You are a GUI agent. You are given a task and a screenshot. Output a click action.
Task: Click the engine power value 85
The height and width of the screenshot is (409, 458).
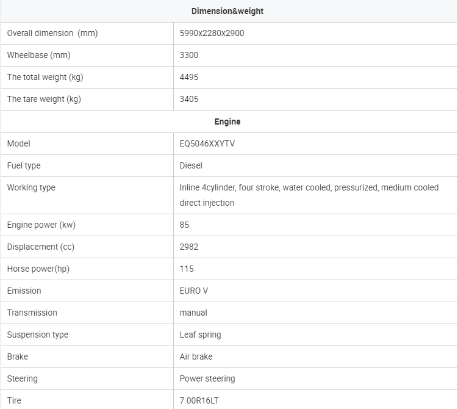[x=184, y=225]
